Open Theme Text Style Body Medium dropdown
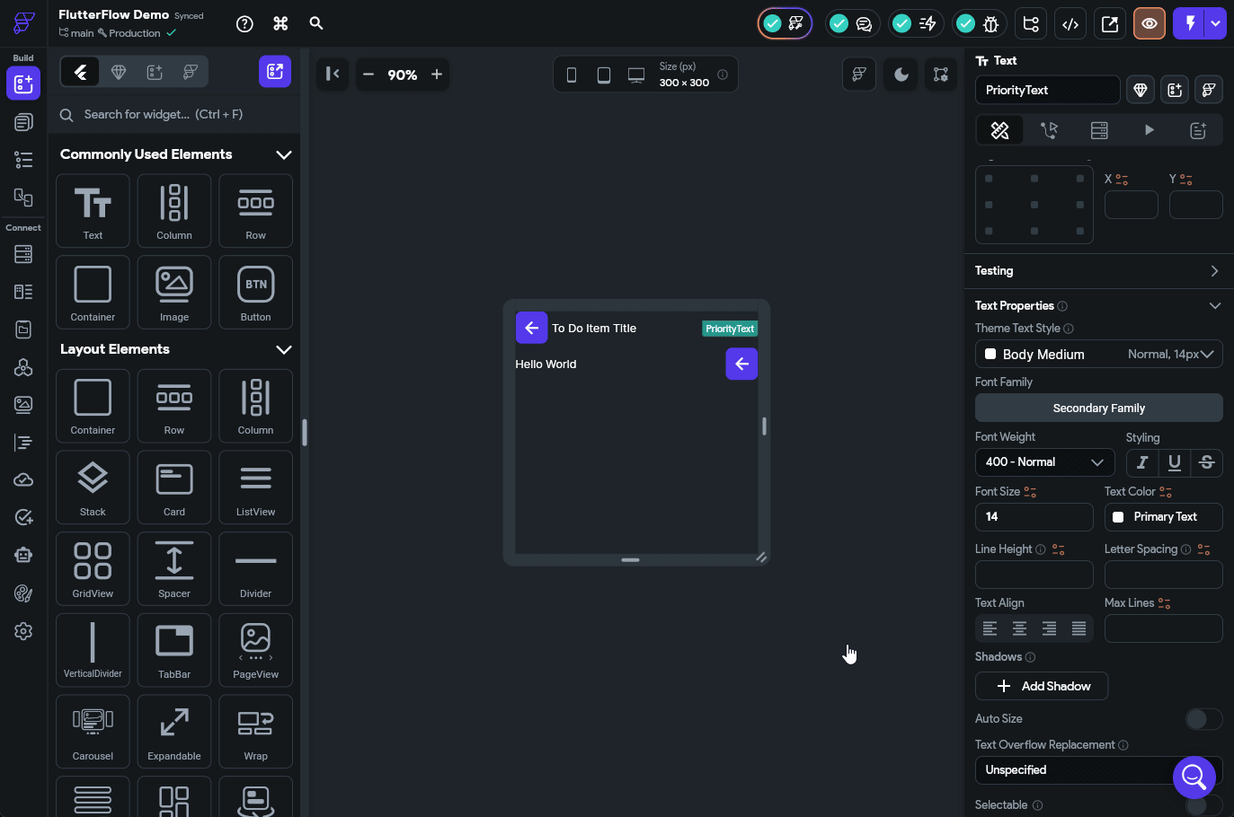Viewport: 1234px width, 817px height. (1099, 354)
